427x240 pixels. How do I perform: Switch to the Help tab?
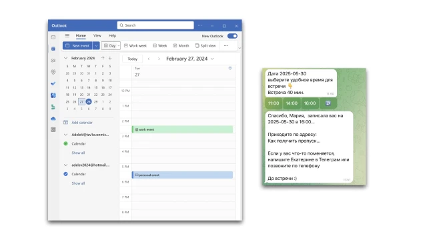(113, 35)
